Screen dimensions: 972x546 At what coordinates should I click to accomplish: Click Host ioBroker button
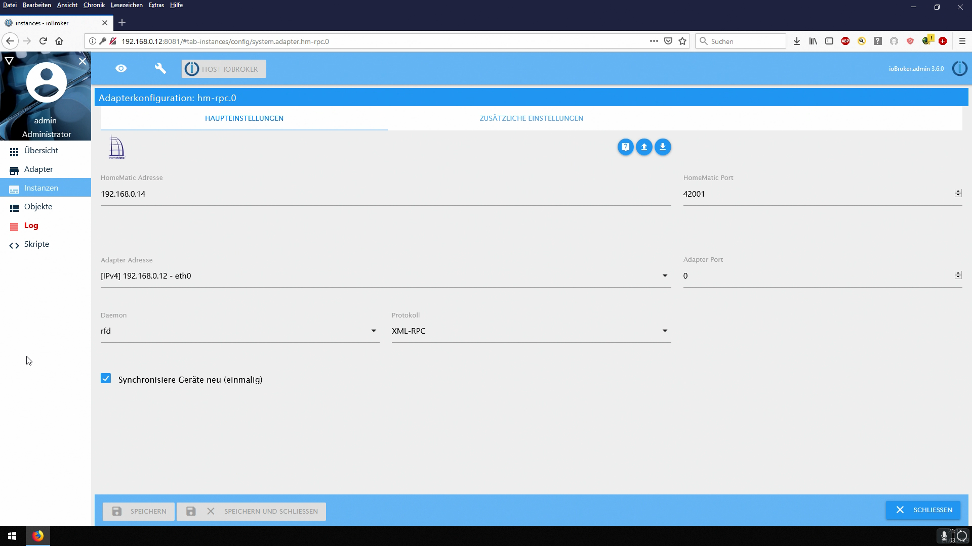224,69
